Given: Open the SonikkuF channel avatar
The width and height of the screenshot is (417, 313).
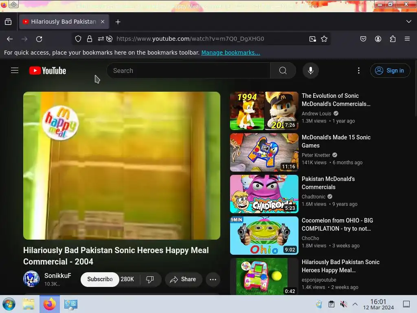Looking at the screenshot, I should point(31,279).
